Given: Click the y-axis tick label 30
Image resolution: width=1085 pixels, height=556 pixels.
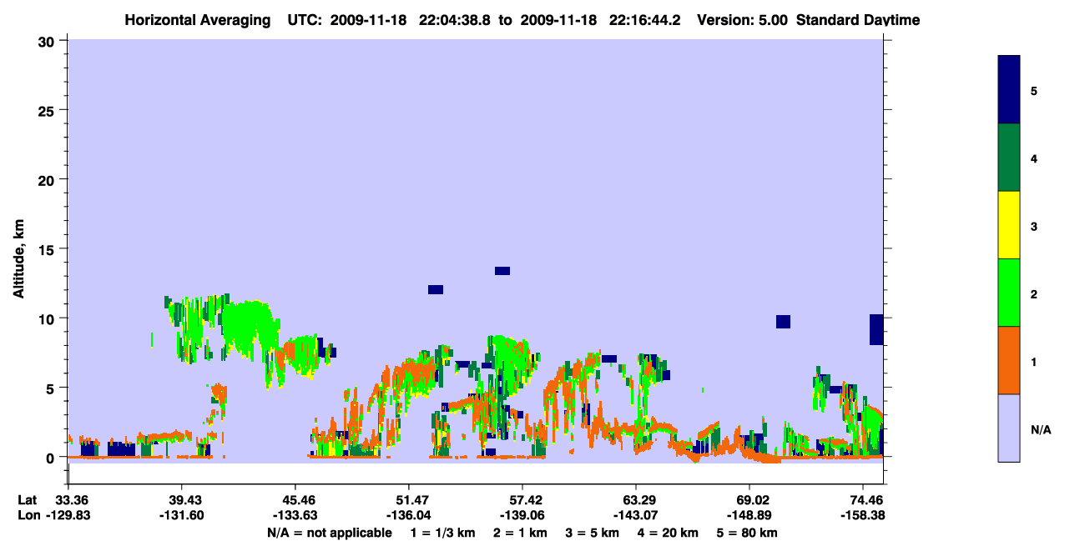Looking at the screenshot, I should pos(48,41).
